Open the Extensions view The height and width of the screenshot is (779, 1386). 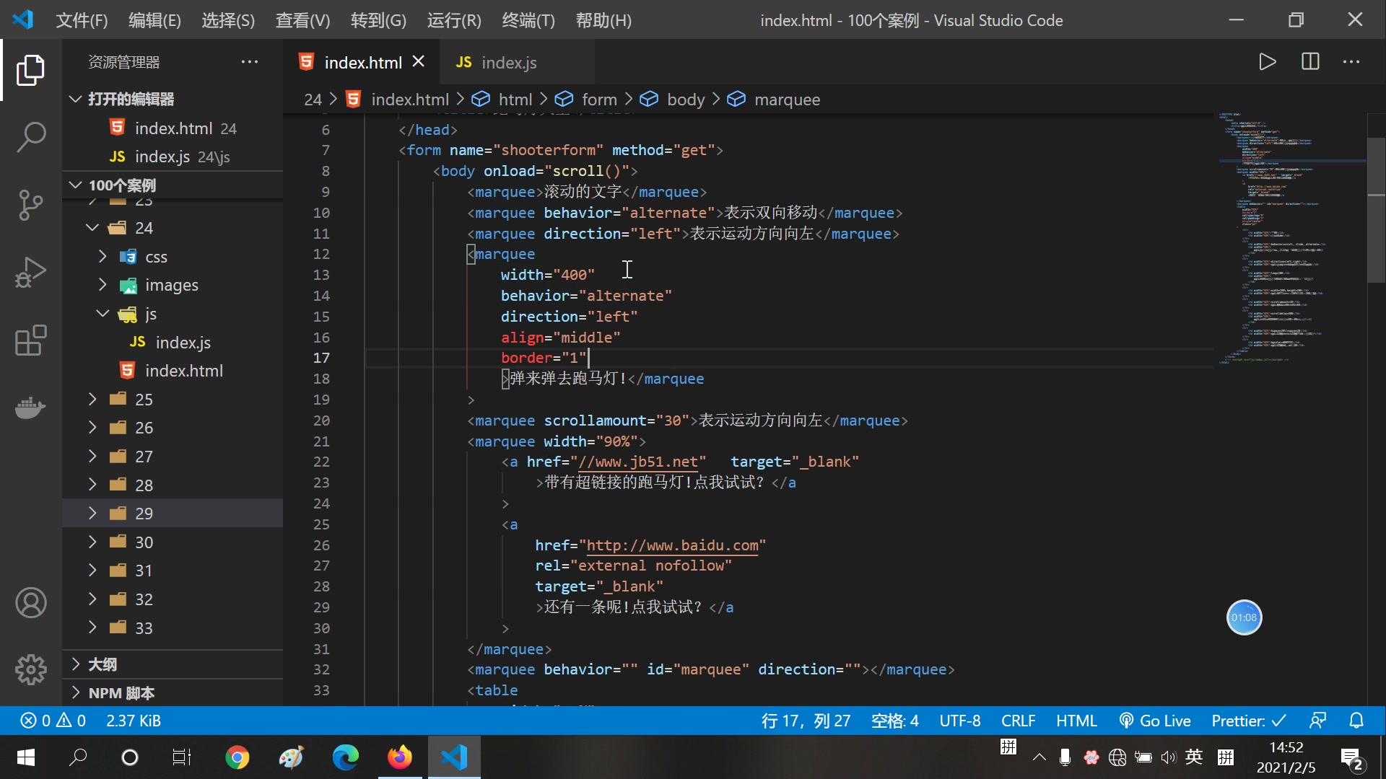click(x=31, y=340)
